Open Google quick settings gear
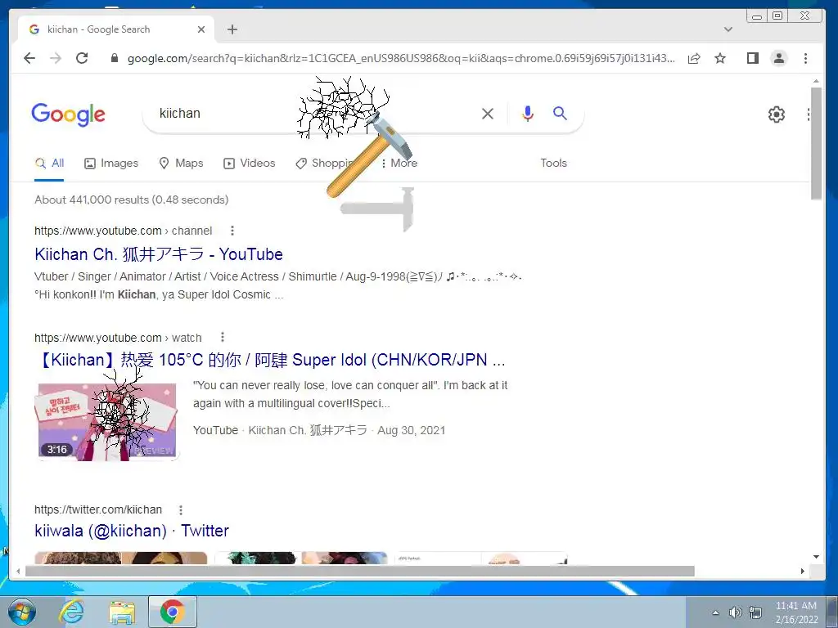This screenshot has width=838, height=628. (776, 114)
